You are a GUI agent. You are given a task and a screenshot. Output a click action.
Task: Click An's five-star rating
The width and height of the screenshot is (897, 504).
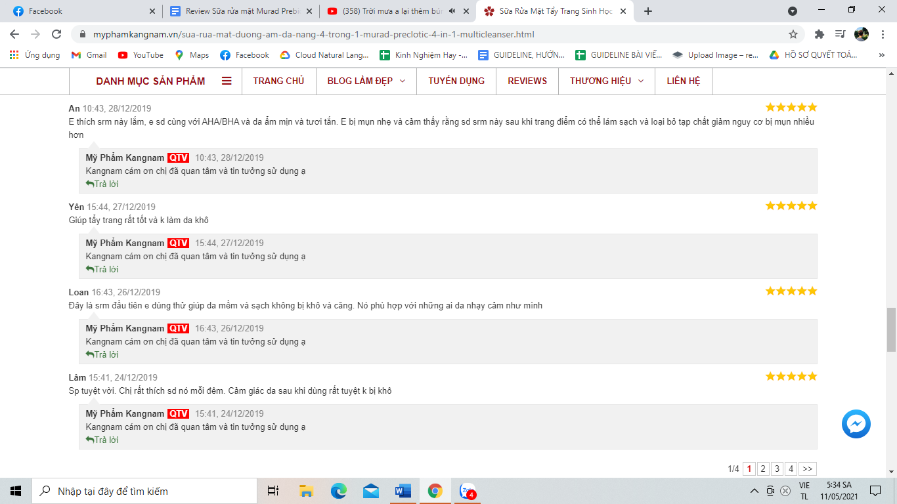tap(791, 107)
